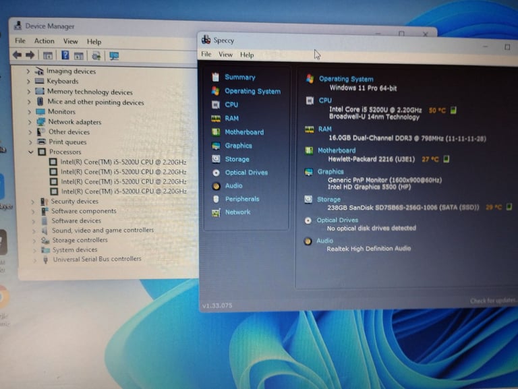The height and width of the screenshot is (389, 518).
Task: Click CPU chip icon in Speccy sidebar
Action: [x=216, y=104]
